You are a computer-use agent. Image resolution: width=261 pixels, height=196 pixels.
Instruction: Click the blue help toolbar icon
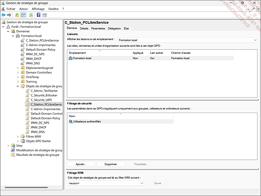pos(38,15)
